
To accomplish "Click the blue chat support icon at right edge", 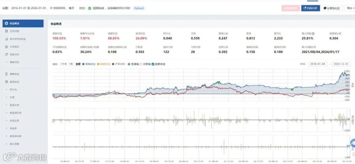I will (353, 143).
